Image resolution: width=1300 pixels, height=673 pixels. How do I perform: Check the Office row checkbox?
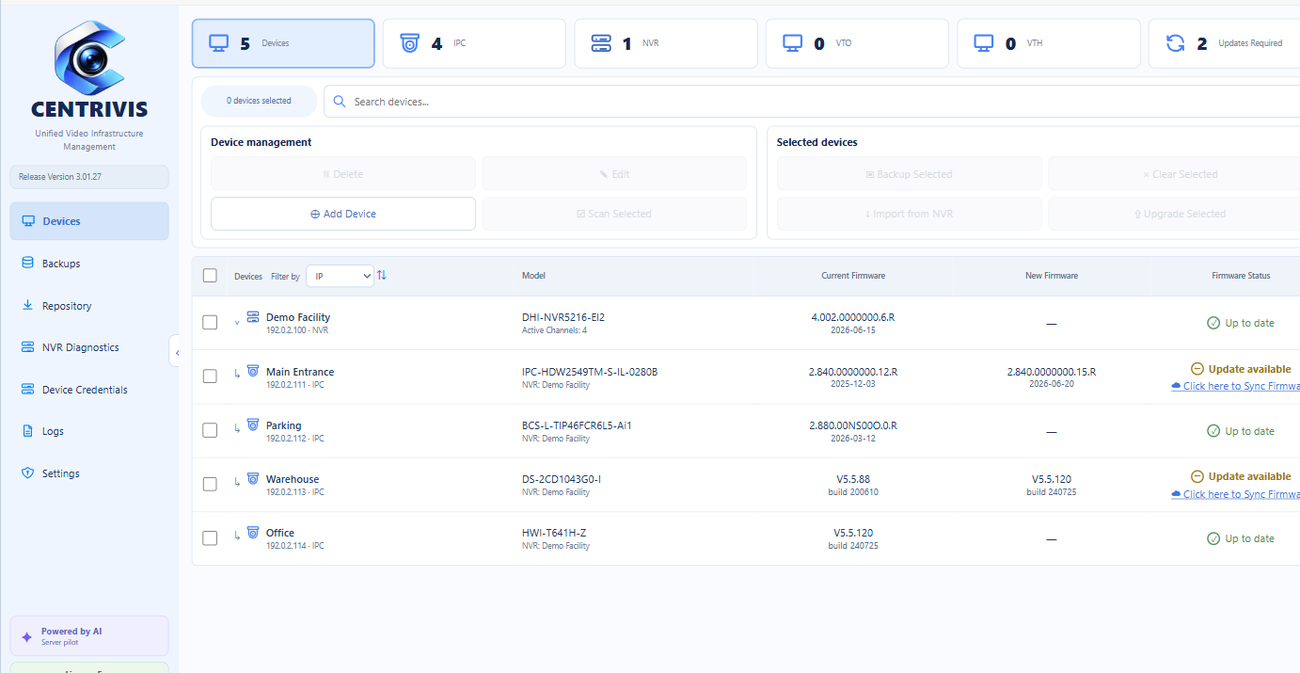(x=210, y=537)
